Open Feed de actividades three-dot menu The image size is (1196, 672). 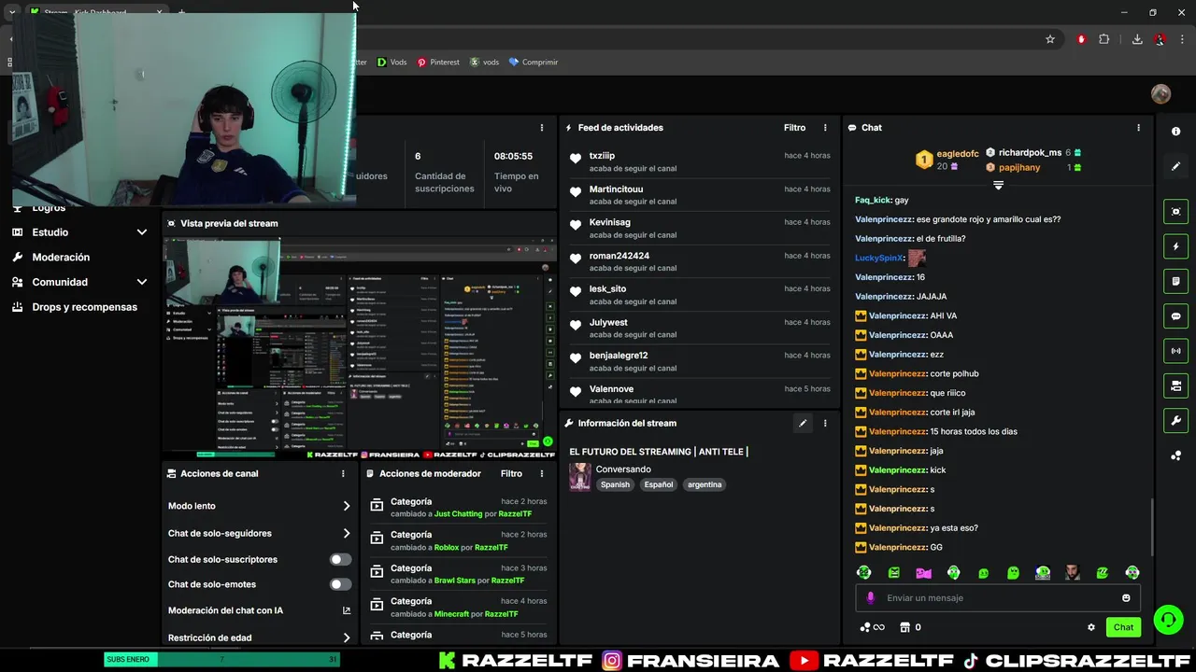pos(825,128)
